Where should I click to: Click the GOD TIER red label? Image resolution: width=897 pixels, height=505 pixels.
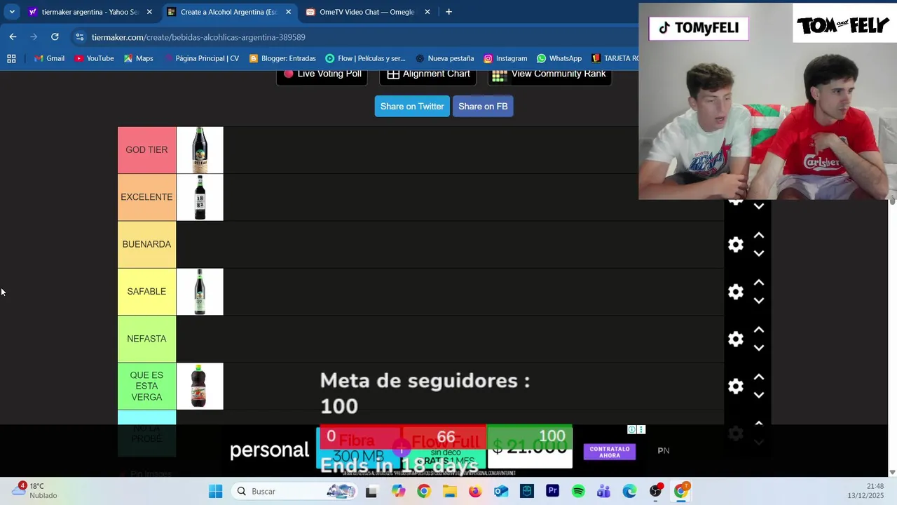[x=146, y=150]
